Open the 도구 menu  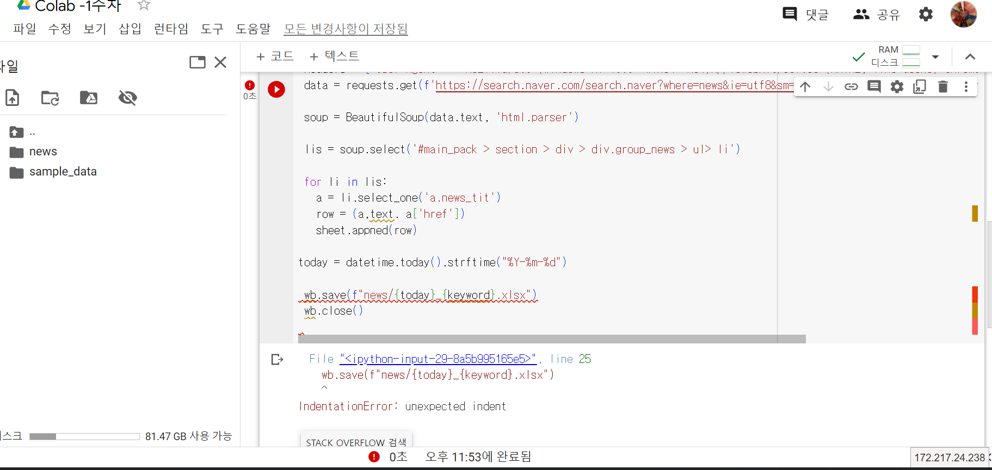[212, 29]
